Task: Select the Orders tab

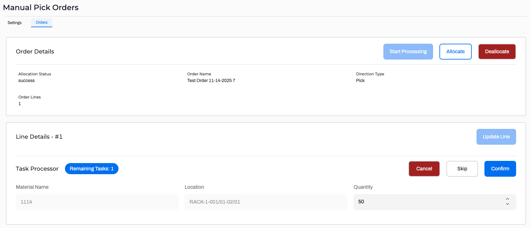Action: 42,22
